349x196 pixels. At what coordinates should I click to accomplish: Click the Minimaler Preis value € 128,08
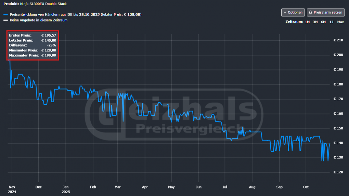tap(49, 50)
